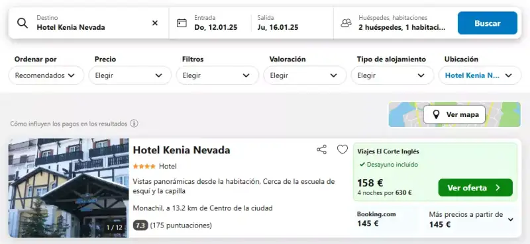Expand the Valoración dropdown
Image resolution: width=530 pixels, height=244 pixels.
click(305, 75)
